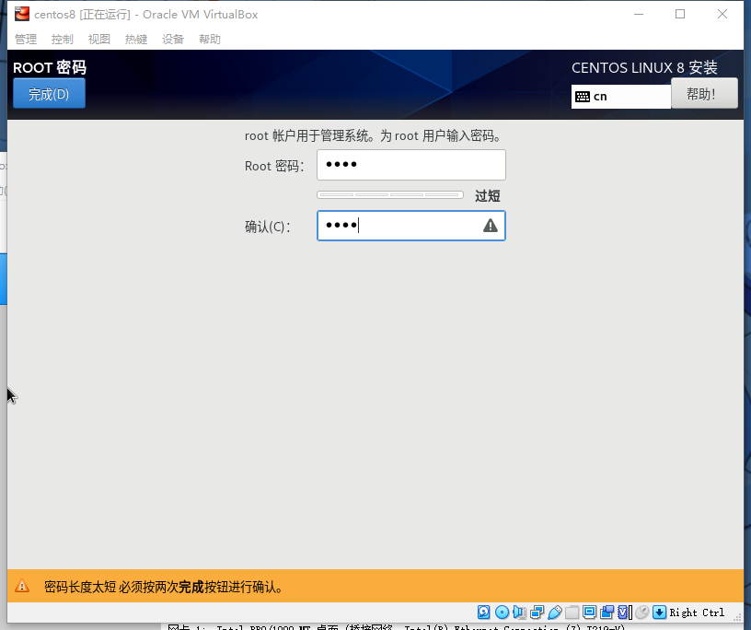This screenshot has width=751, height=630.
Task: Click the keyboard icon beside cn
Action: pyautogui.click(x=583, y=97)
